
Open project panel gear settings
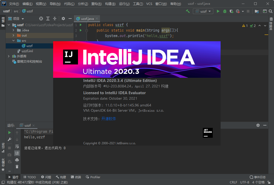(63, 19)
